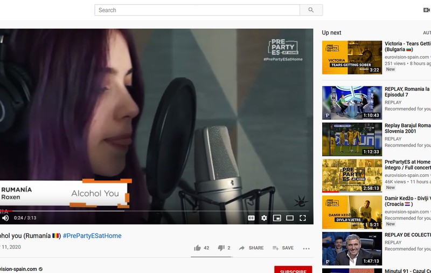Open PrePartyES at Home full concert title
This screenshot has height=273, width=431.
[408, 165]
